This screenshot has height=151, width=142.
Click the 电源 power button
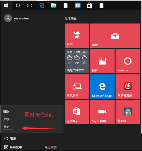pos(10,138)
